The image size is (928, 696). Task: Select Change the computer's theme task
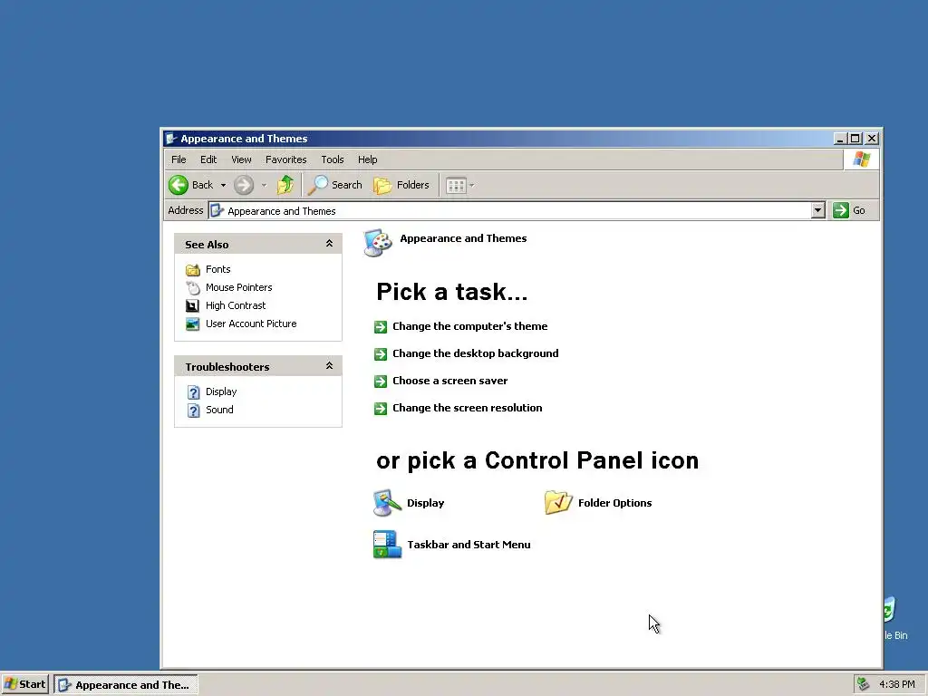pyautogui.click(x=470, y=326)
